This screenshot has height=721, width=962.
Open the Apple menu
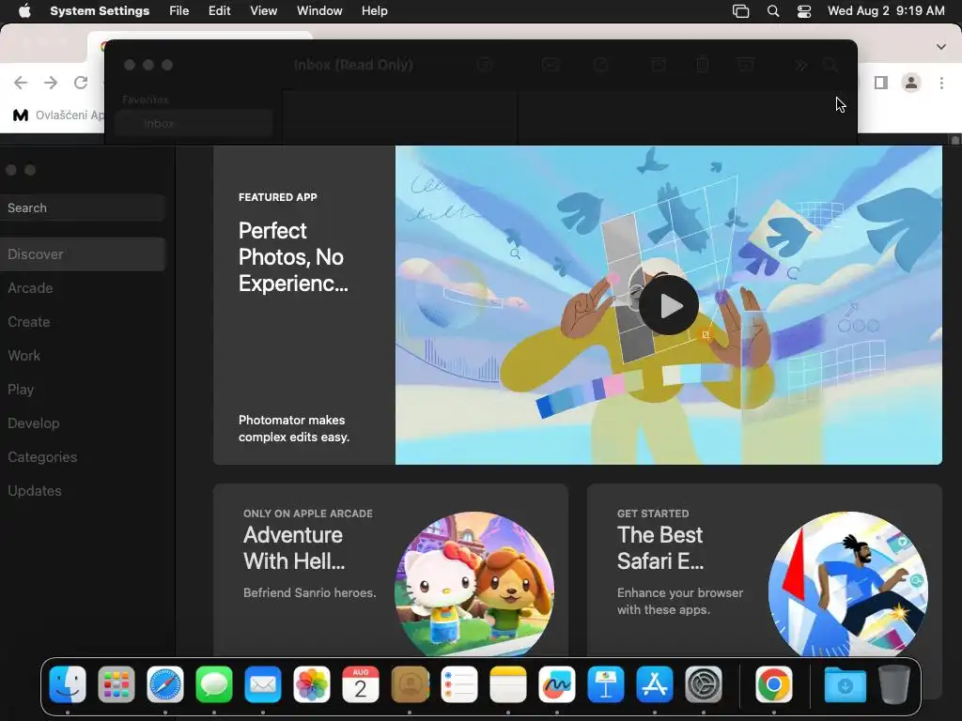point(24,11)
